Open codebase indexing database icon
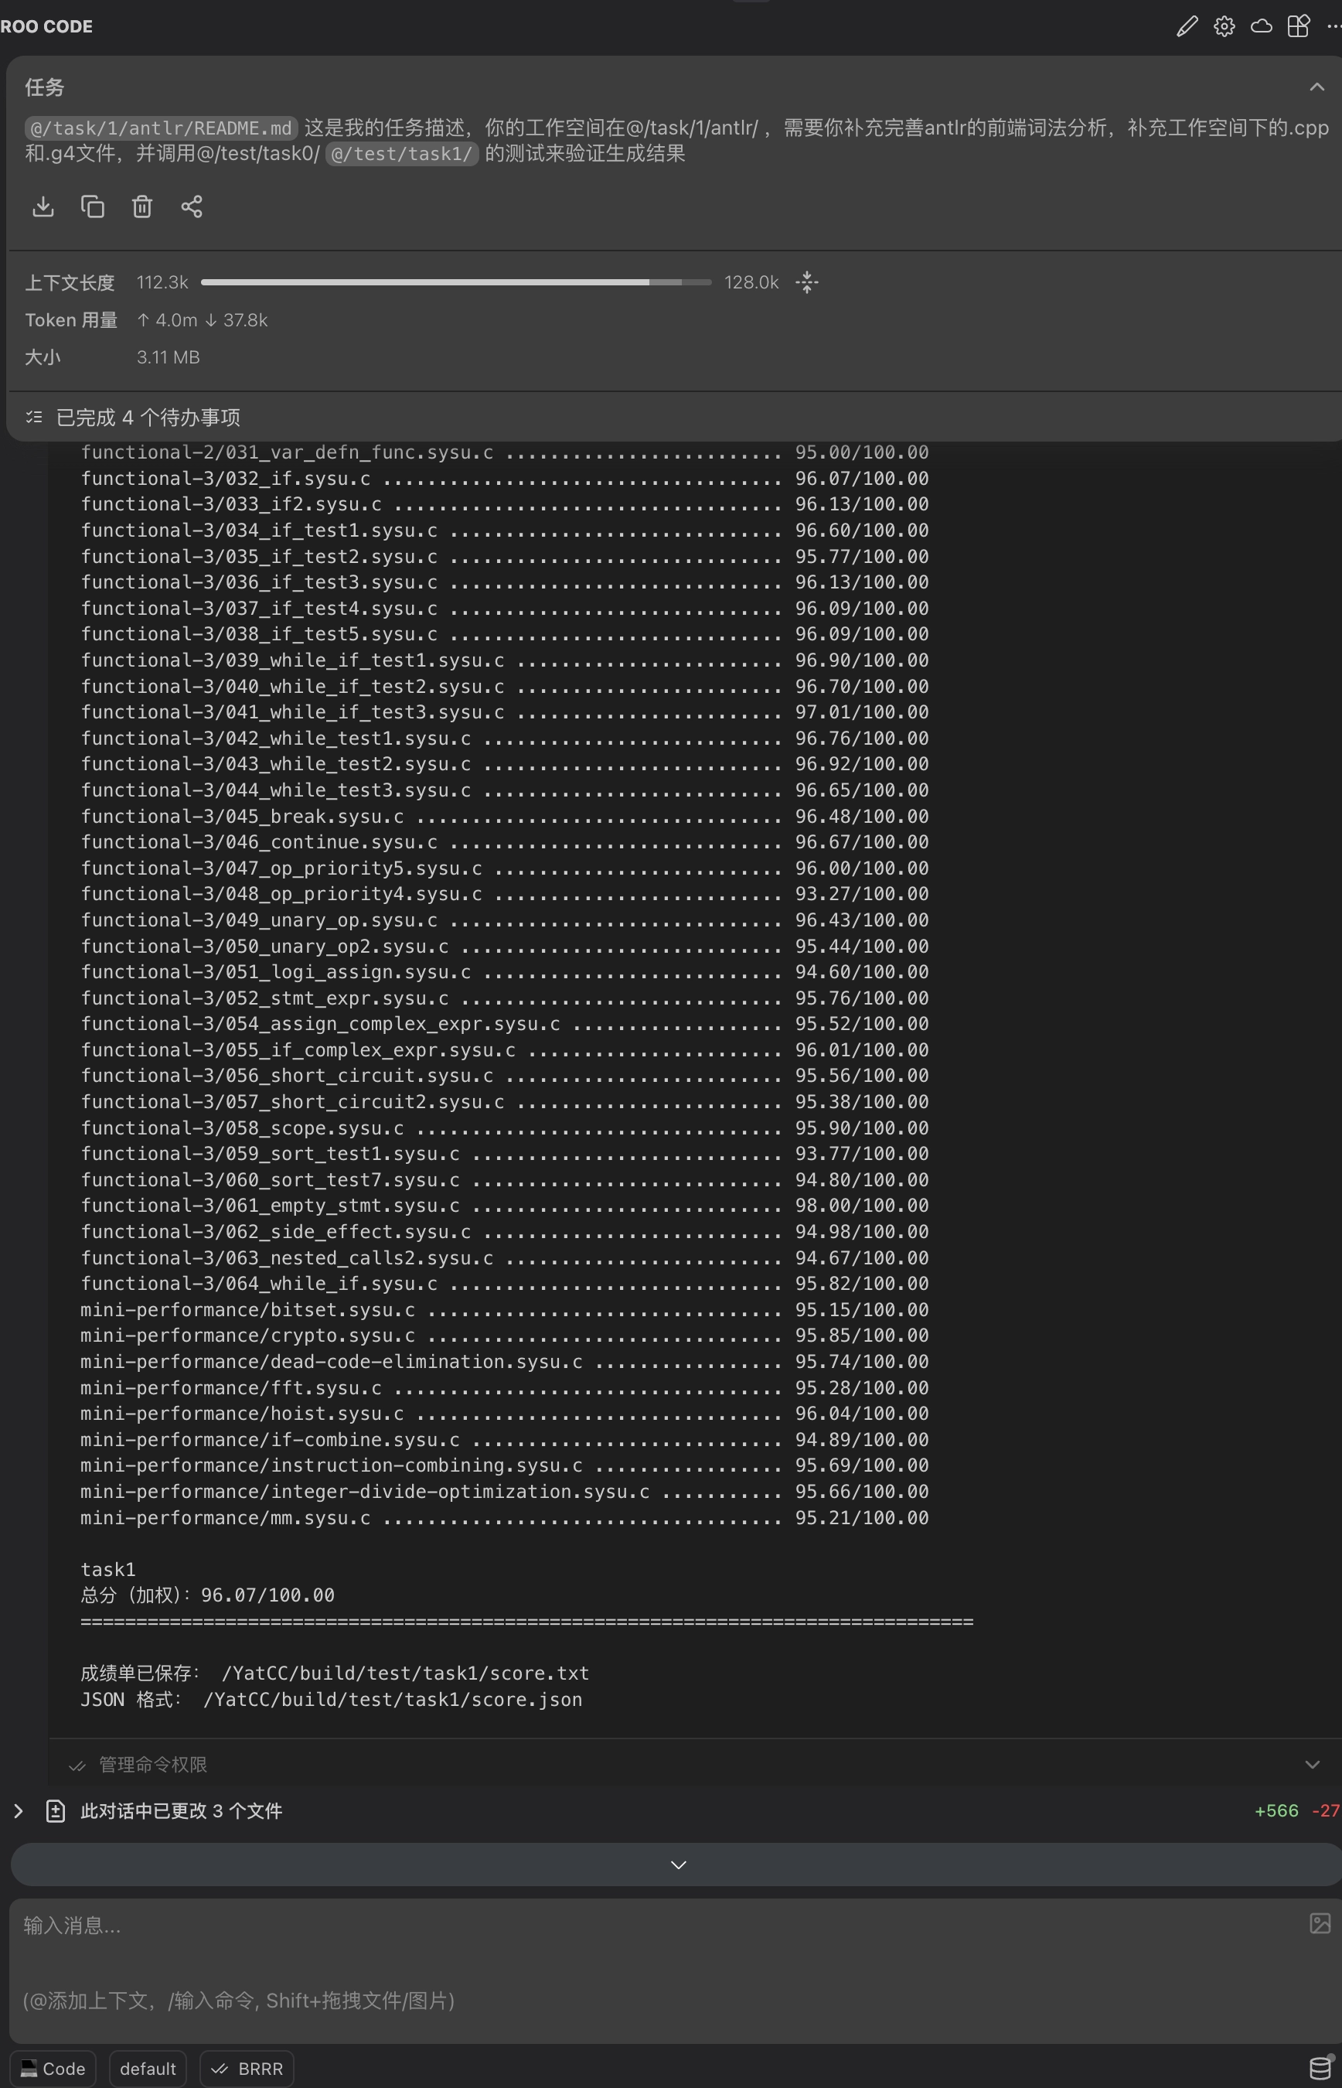1342x2088 pixels. pyautogui.click(x=1320, y=2068)
